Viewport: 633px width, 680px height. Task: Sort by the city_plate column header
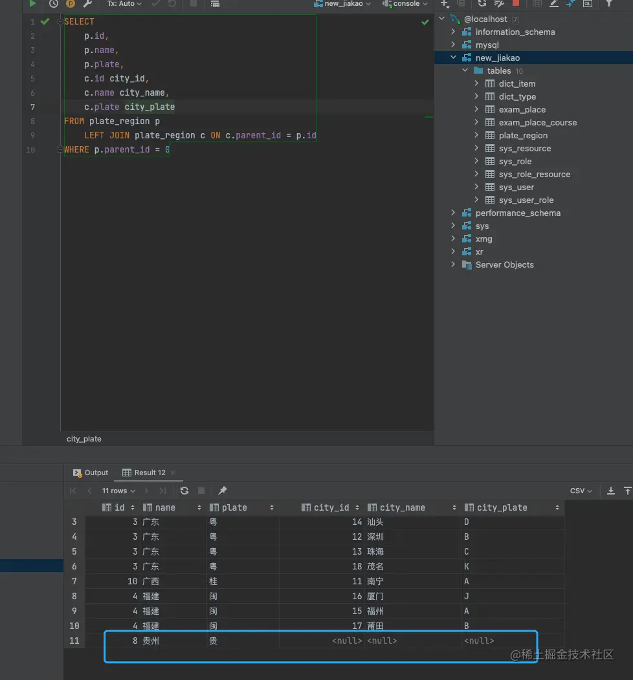513,508
